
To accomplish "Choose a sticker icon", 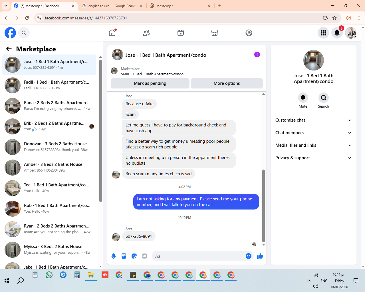I will 134,256.
